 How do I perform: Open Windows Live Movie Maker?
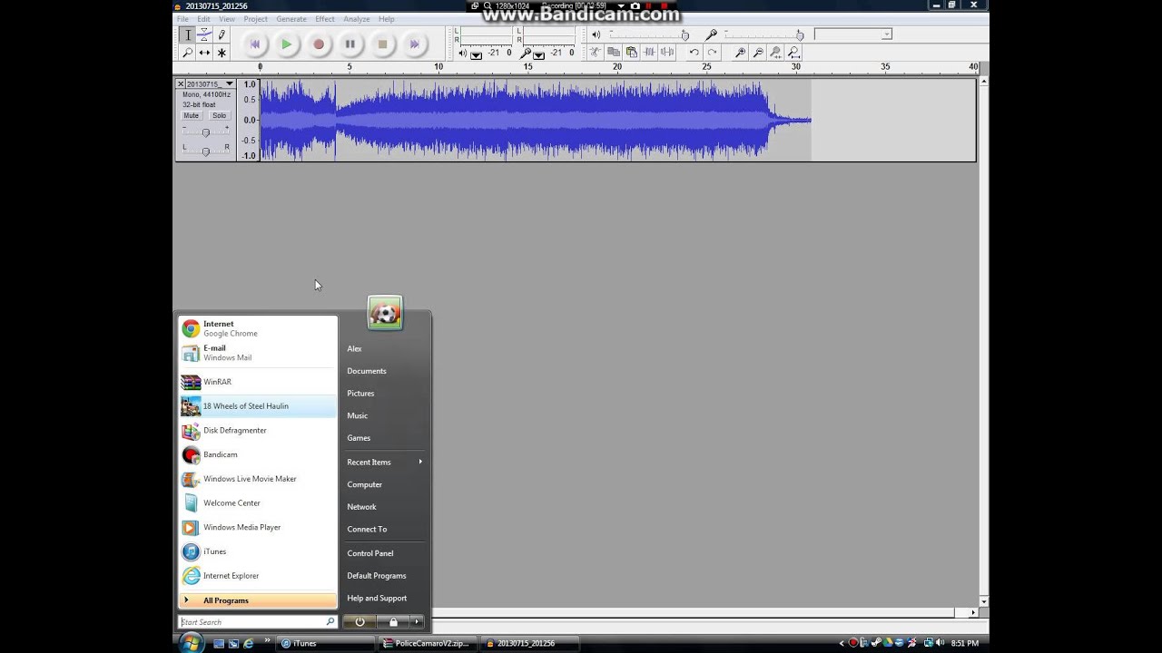point(258,479)
